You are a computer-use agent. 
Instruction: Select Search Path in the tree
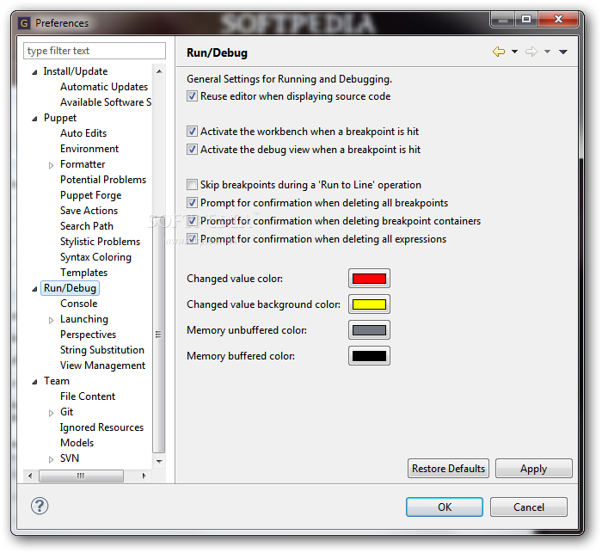[87, 226]
